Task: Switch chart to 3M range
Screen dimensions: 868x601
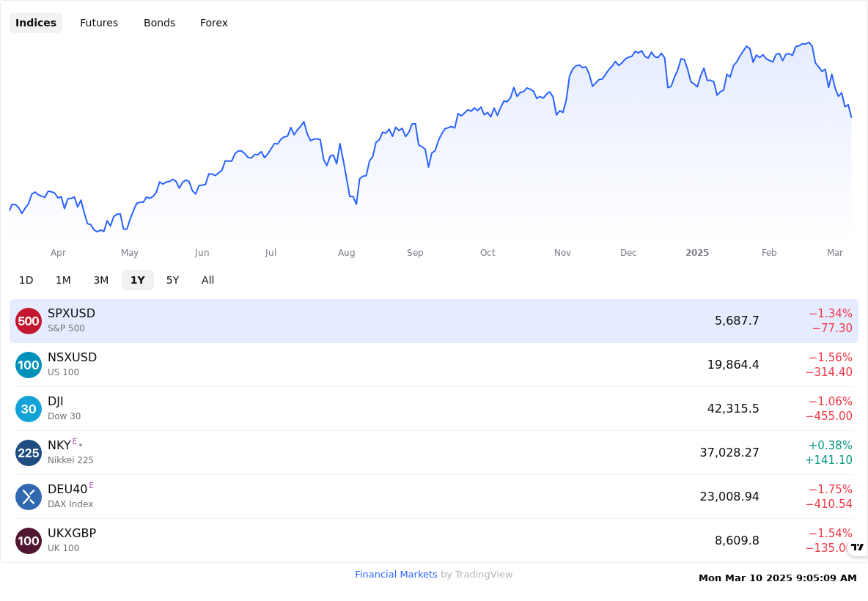Action: [100, 280]
